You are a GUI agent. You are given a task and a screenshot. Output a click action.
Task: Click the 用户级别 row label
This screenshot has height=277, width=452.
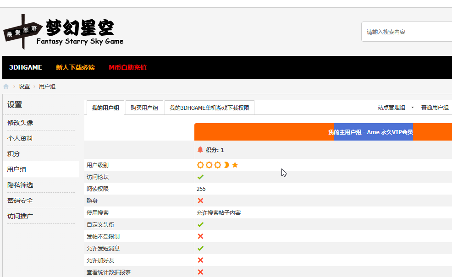(x=98, y=165)
